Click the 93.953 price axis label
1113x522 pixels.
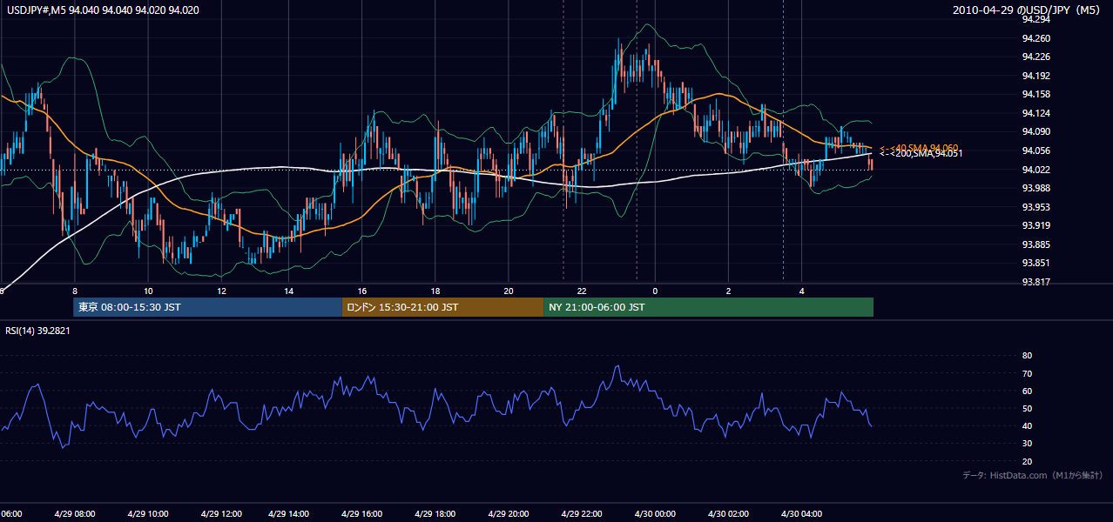pos(1036,207)
